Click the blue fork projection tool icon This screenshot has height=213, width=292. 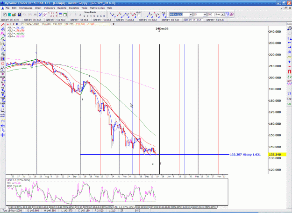pyautogui.click(x=150, y=14)
